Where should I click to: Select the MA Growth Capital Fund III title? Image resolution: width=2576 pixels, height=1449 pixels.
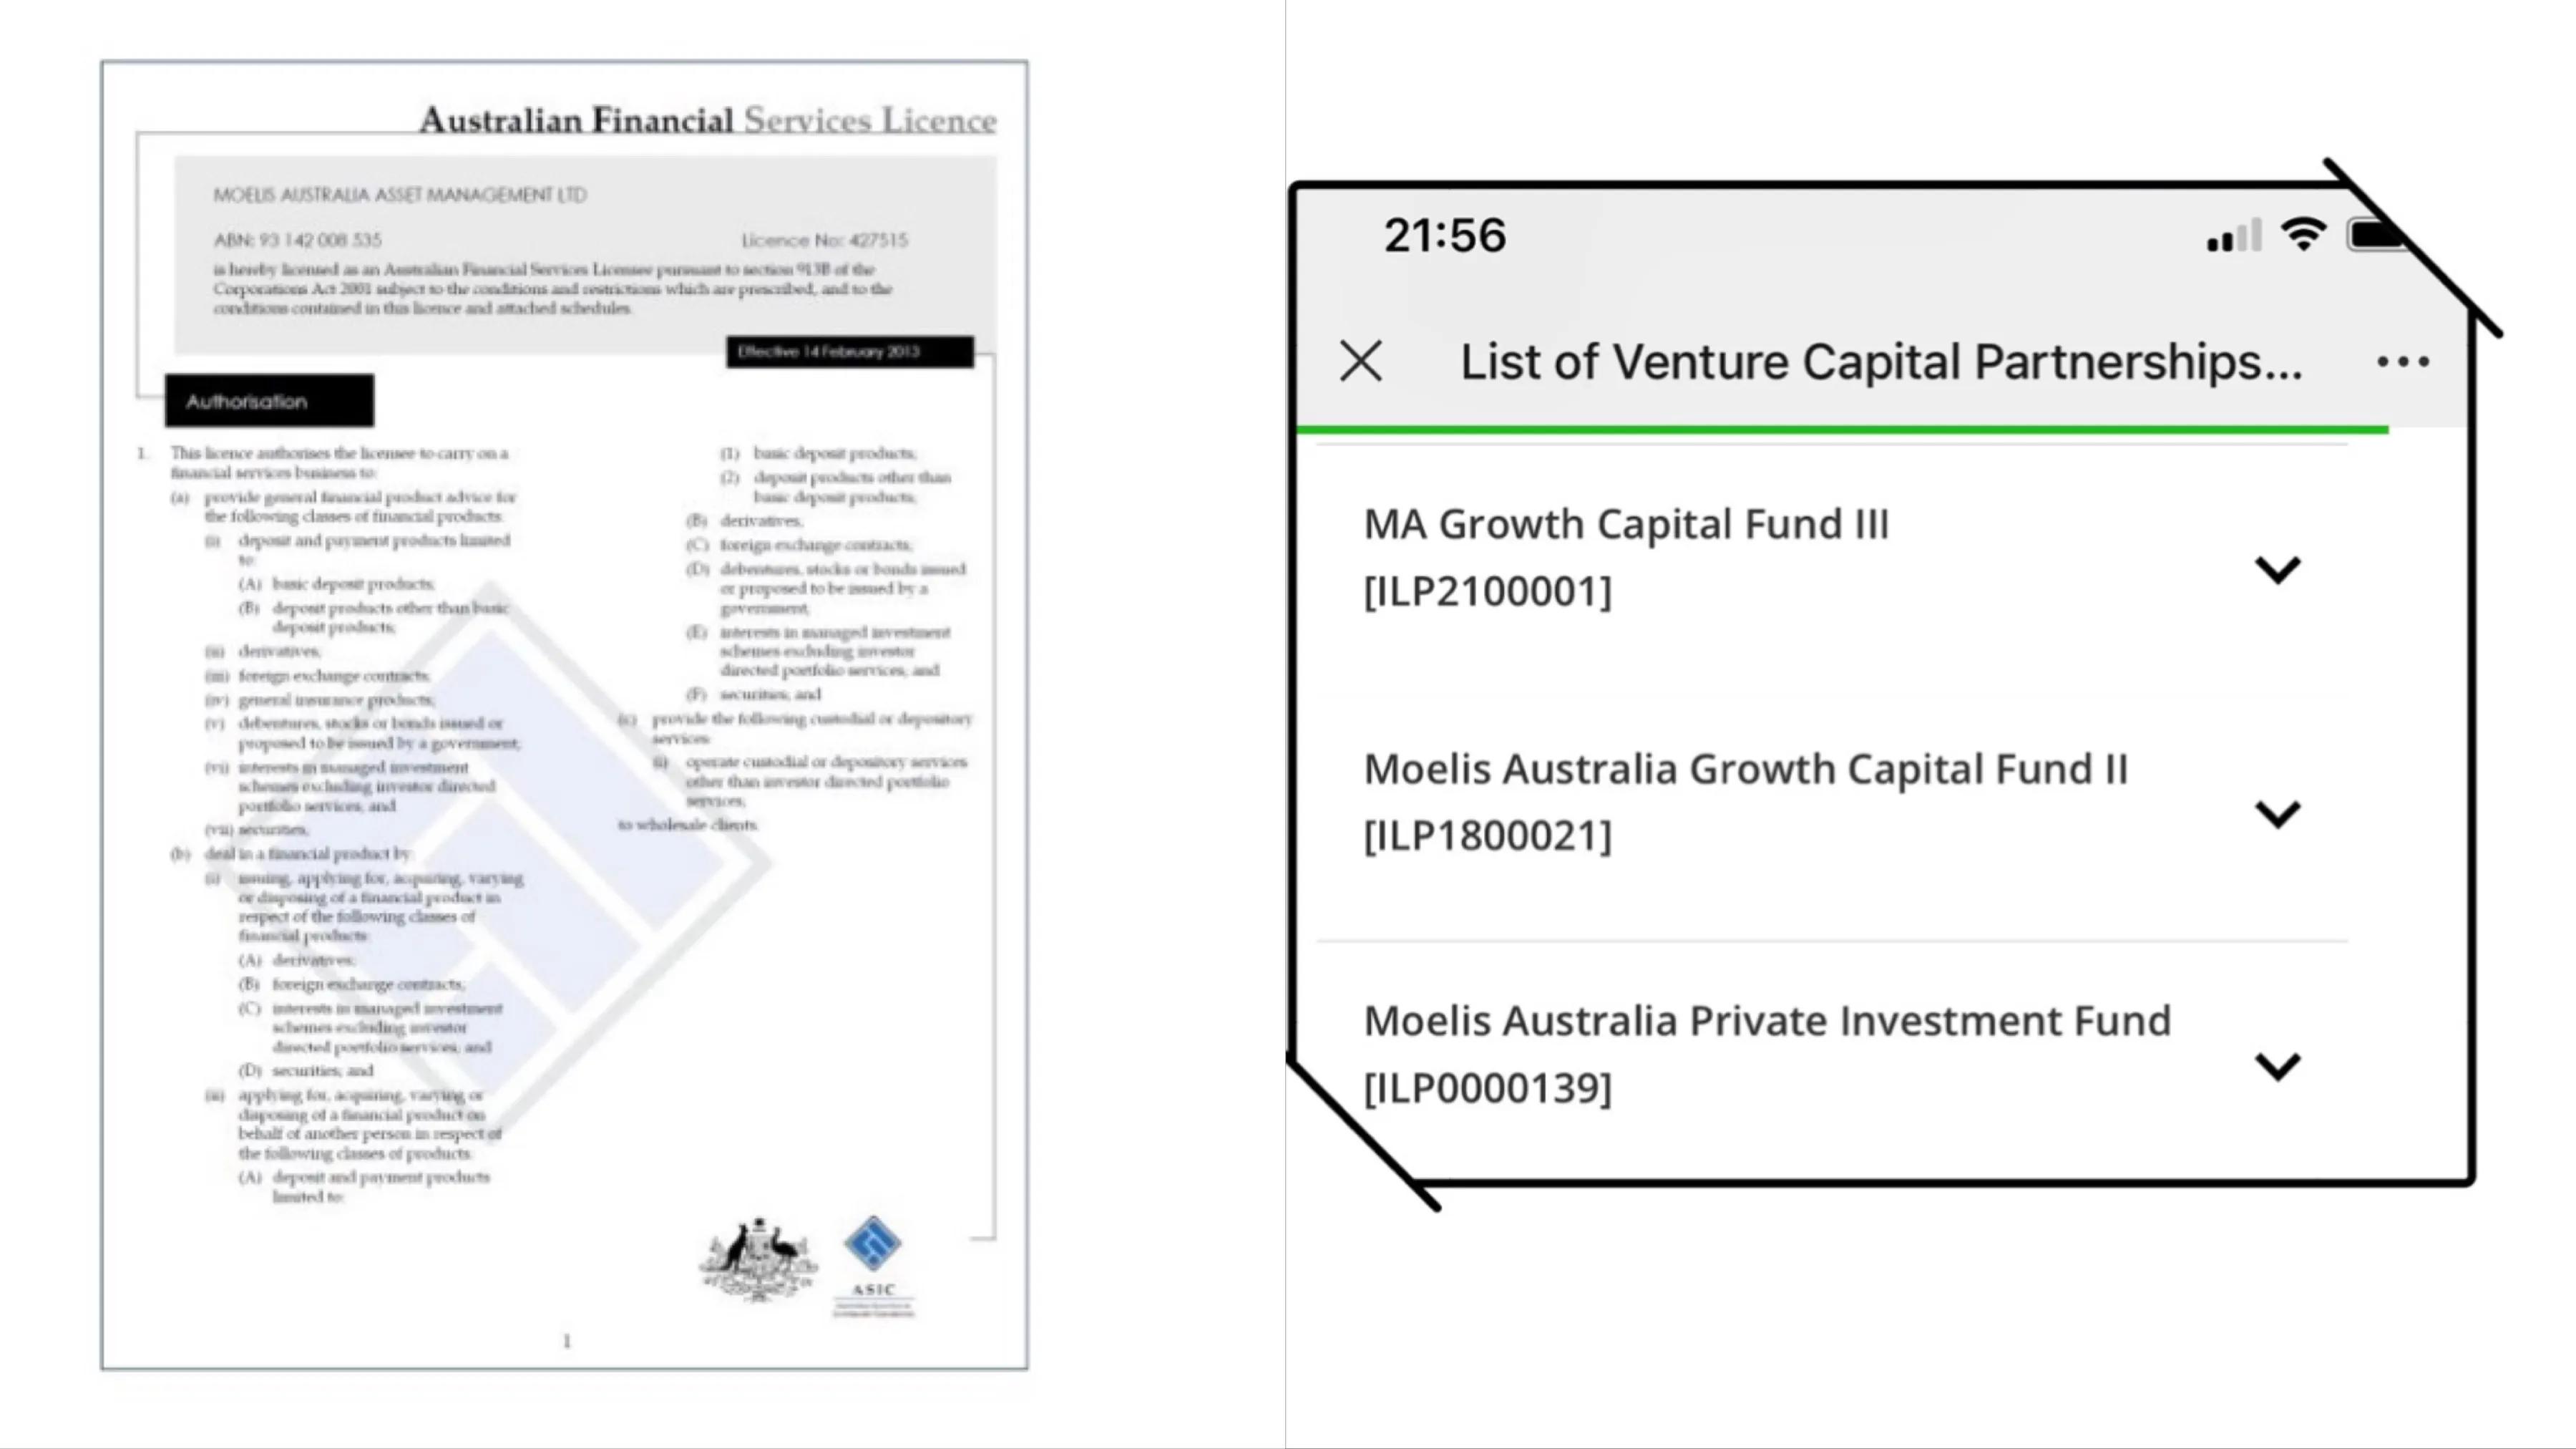[1626, 524]
